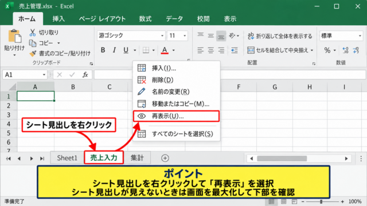Choose 挿入(I)... in the context menu
The height and width of the screenshot is (206, 367).
coord(177,68)
